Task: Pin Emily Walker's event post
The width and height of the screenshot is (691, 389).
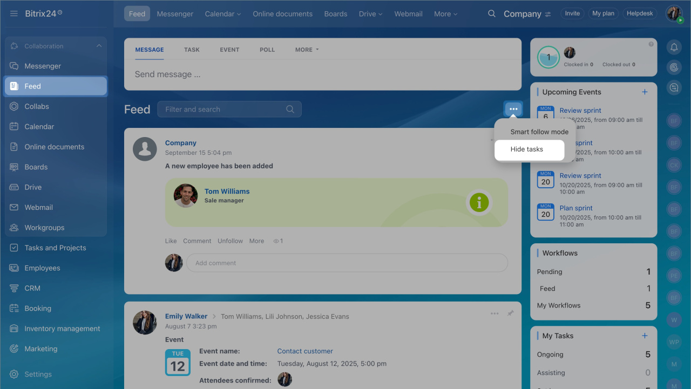Action: [x=510, y=313]
